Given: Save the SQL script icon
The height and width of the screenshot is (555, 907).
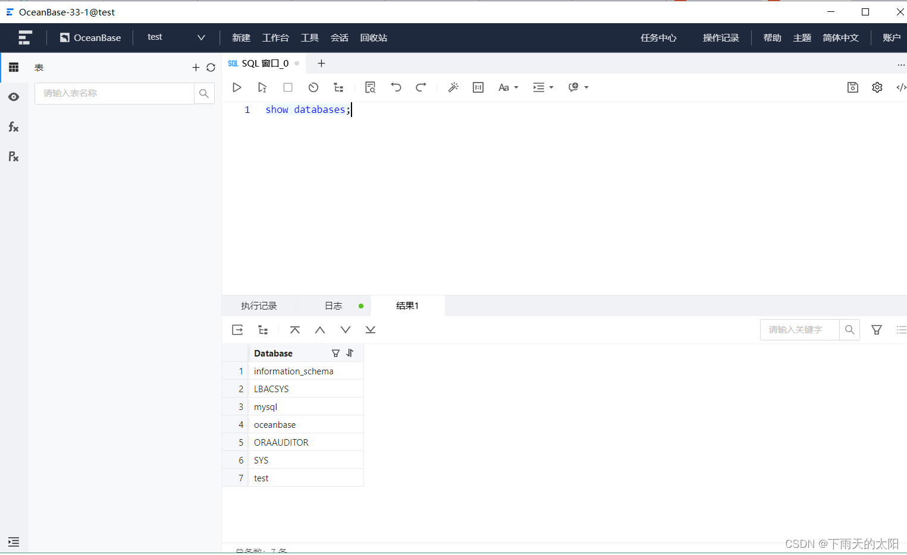Looking at the screenshot, I should point(853,87).
